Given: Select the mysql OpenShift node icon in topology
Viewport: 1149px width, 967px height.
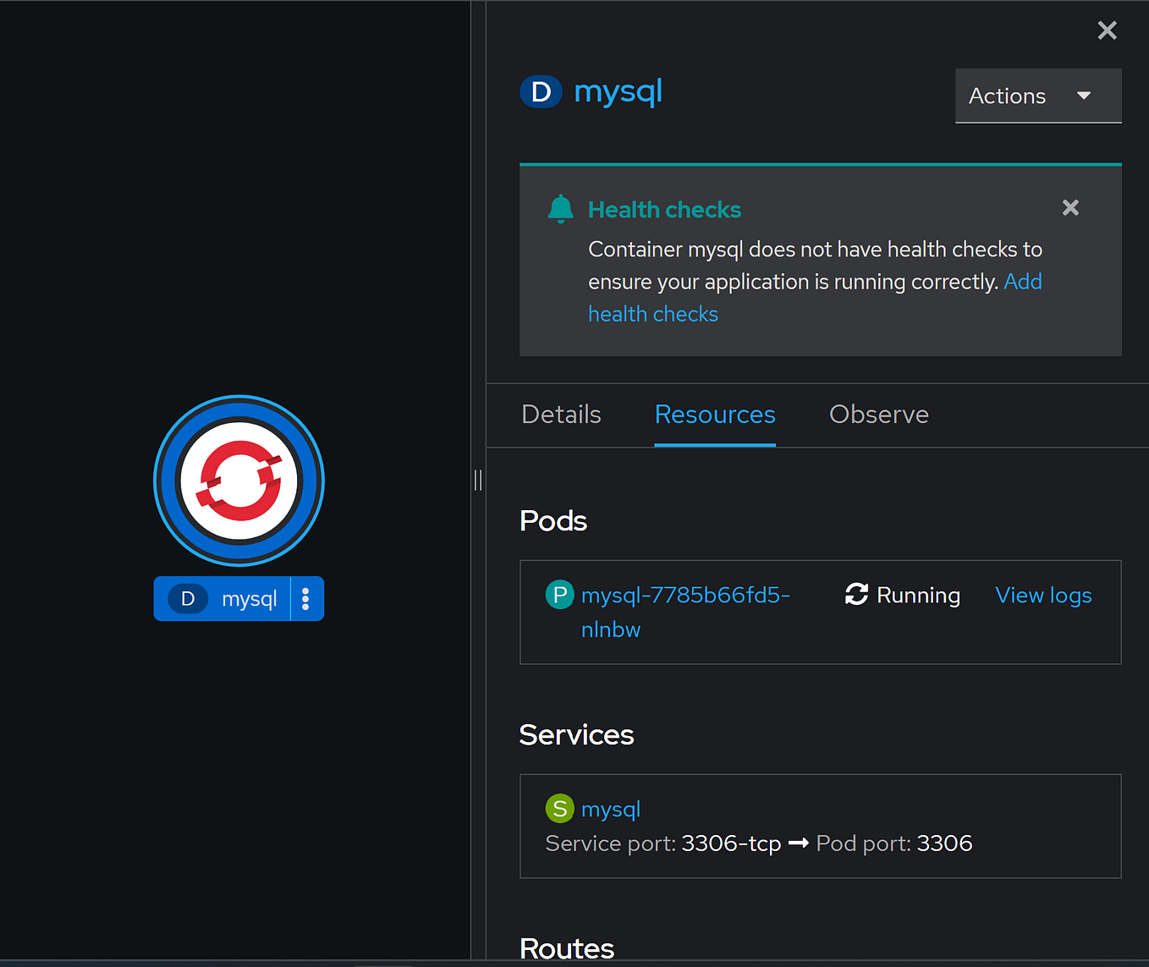Looking at the screenshot, I should pos(239,481).
